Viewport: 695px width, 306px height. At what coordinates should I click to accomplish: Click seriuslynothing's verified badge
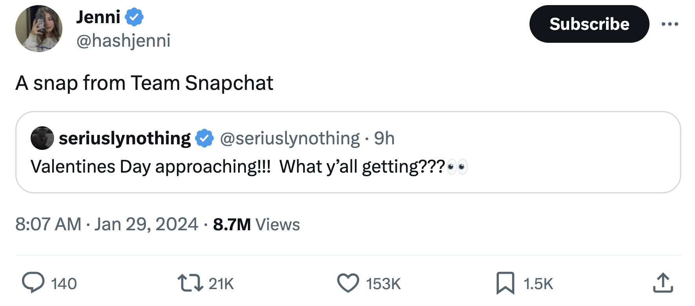point(204,138)
